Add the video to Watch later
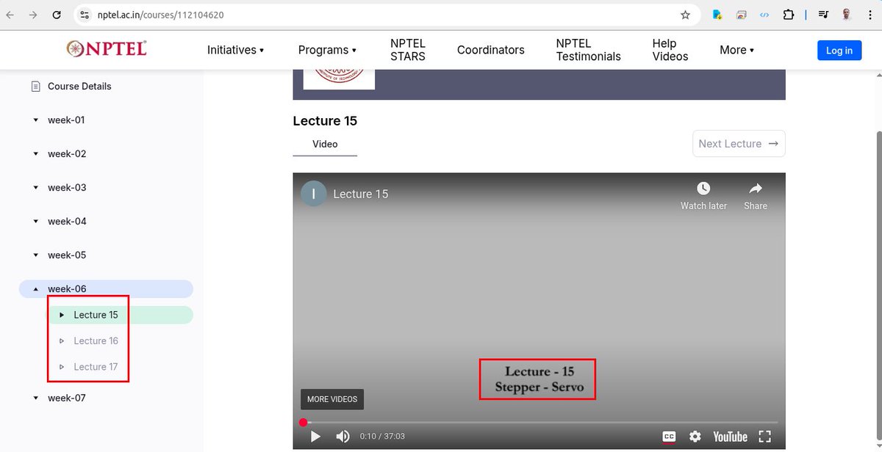 703,196
